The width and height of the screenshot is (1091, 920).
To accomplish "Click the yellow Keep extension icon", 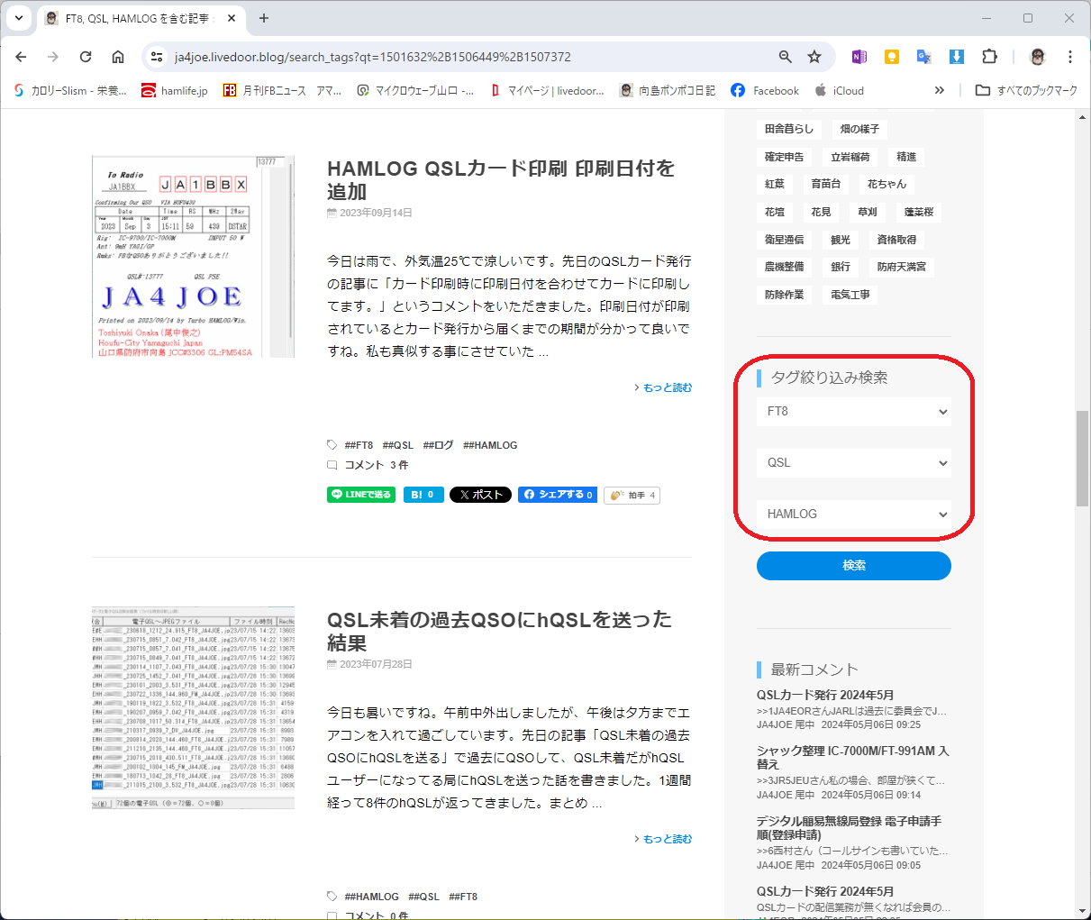I will (x=891, y=57).
